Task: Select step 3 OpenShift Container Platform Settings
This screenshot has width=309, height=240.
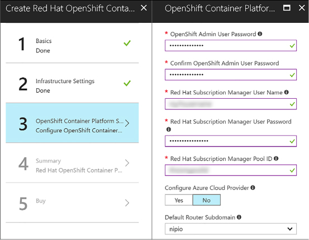Action: (x=72, y=123)
